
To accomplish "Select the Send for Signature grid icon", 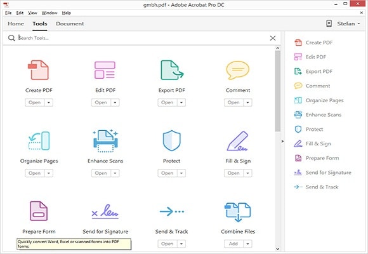I will [x=105, y=211].
